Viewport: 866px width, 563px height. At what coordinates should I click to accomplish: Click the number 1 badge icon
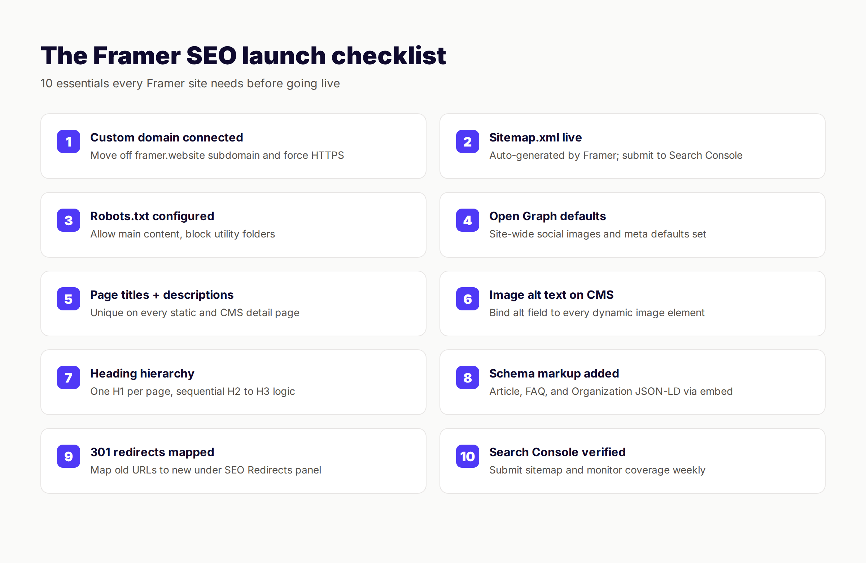(x=69, y=141)
